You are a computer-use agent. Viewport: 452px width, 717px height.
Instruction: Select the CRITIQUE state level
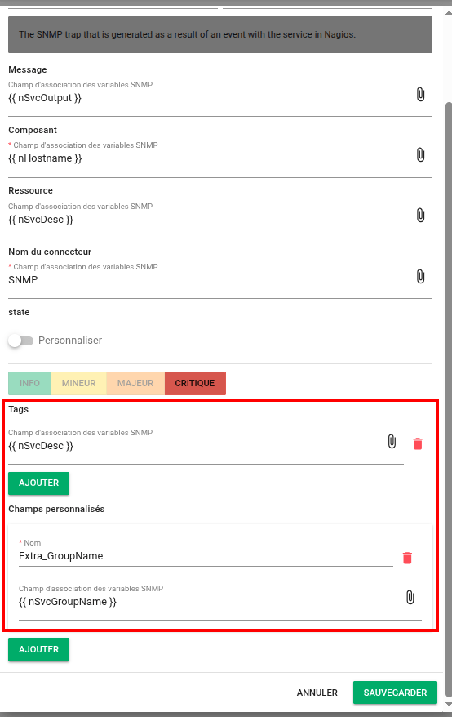195,383
